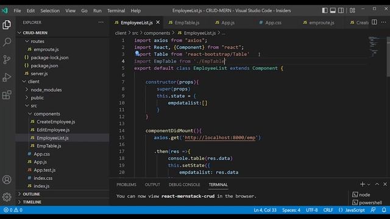Switch to the App.css editor tab
Image resolution: width=390 pixels, height=219 pixels.
click(273, 23)
